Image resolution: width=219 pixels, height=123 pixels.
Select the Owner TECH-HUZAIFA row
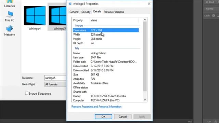coord(106,96)
